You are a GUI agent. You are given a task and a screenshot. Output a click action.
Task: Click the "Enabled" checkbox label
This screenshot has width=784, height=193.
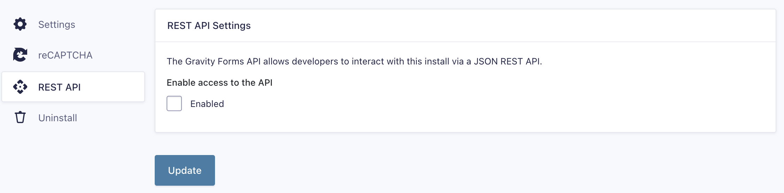(x=207, y=104)
